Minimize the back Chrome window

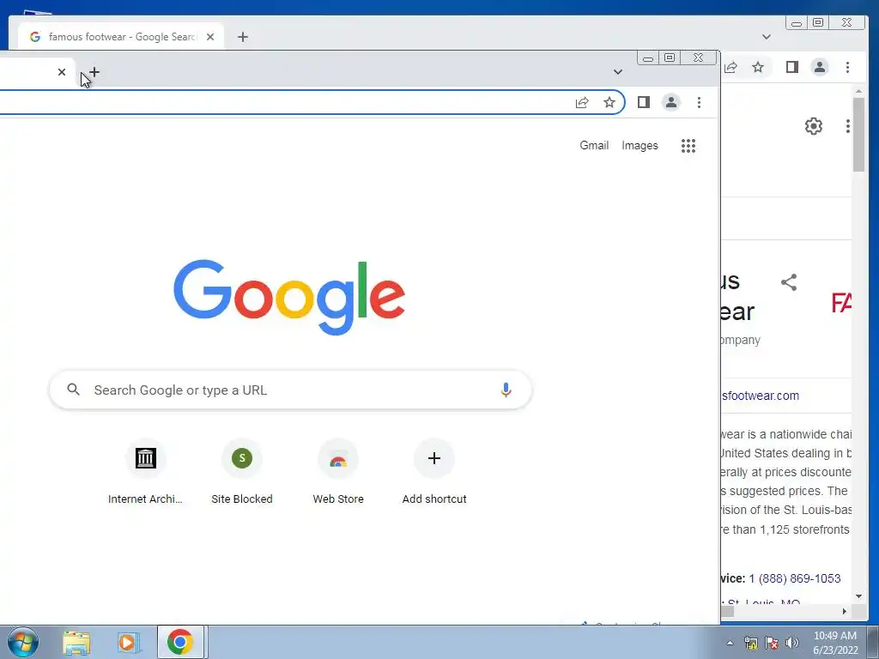tap(797, 23)
